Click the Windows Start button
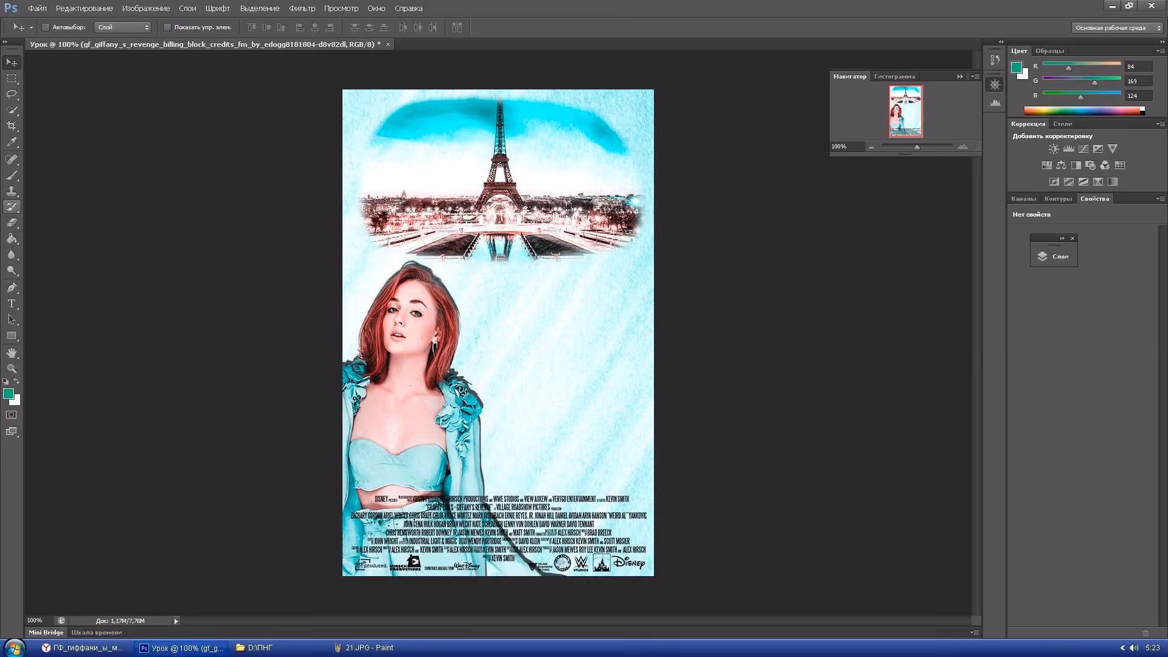1168x657 pixels. (x=14, y=648)
